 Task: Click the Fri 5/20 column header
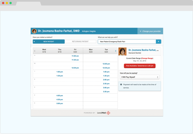(x=75, y=51)
